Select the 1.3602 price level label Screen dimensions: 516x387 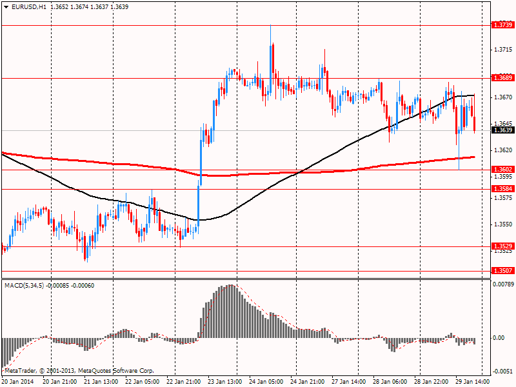tap(502, 170)
